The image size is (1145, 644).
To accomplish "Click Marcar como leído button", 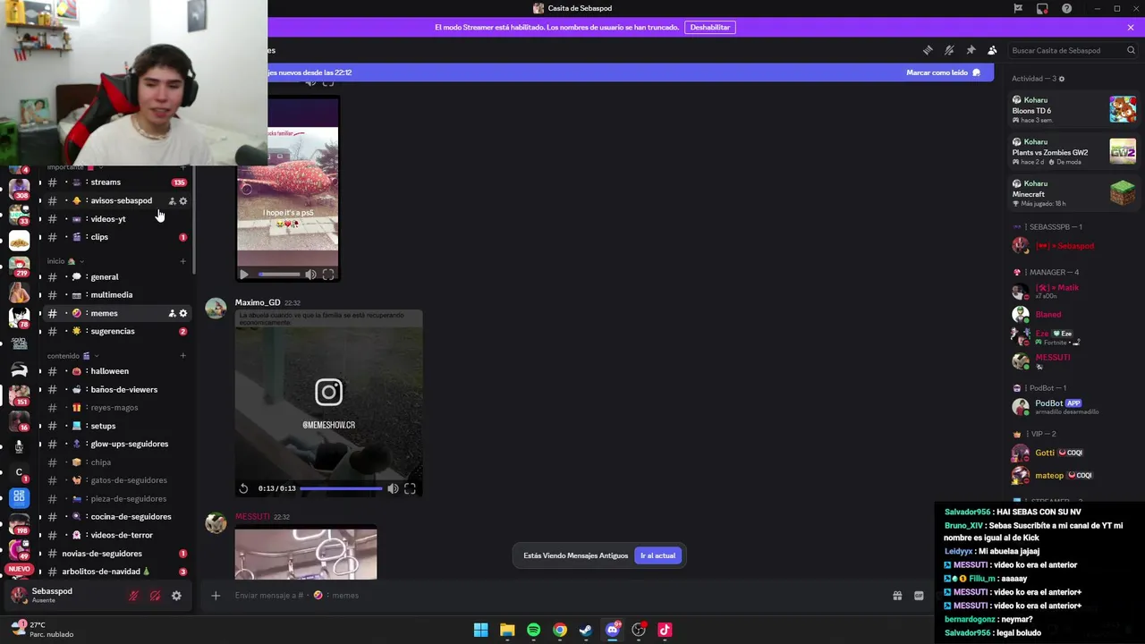I will coord(943,72).
